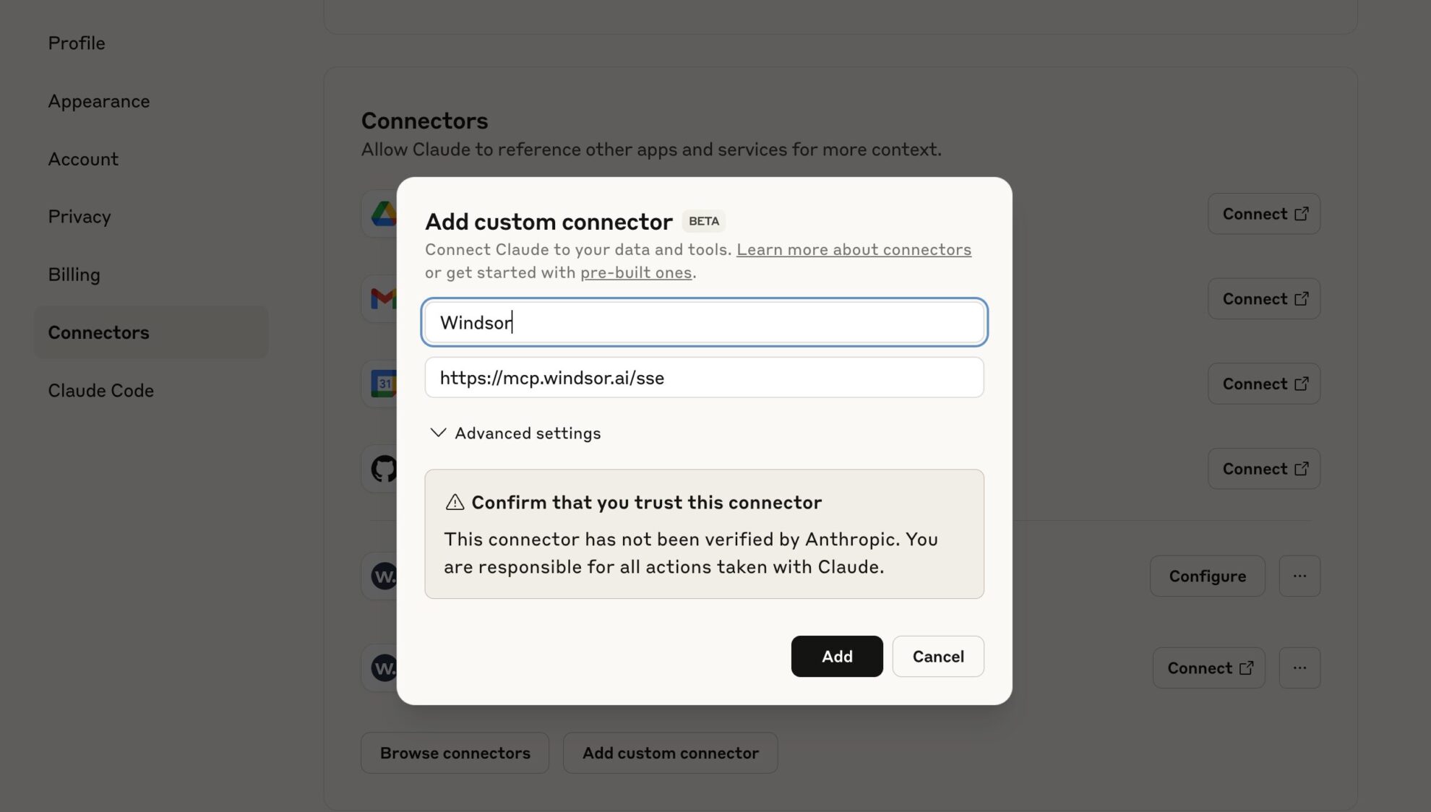
Task: Follow the pre-built ones link
Action: pyautogui.click(x=636, y=272)
